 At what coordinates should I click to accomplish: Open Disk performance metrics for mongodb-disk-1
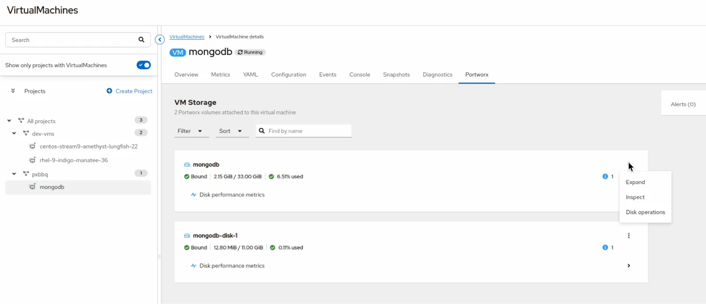pyautogui.click(x=232, y=266)
